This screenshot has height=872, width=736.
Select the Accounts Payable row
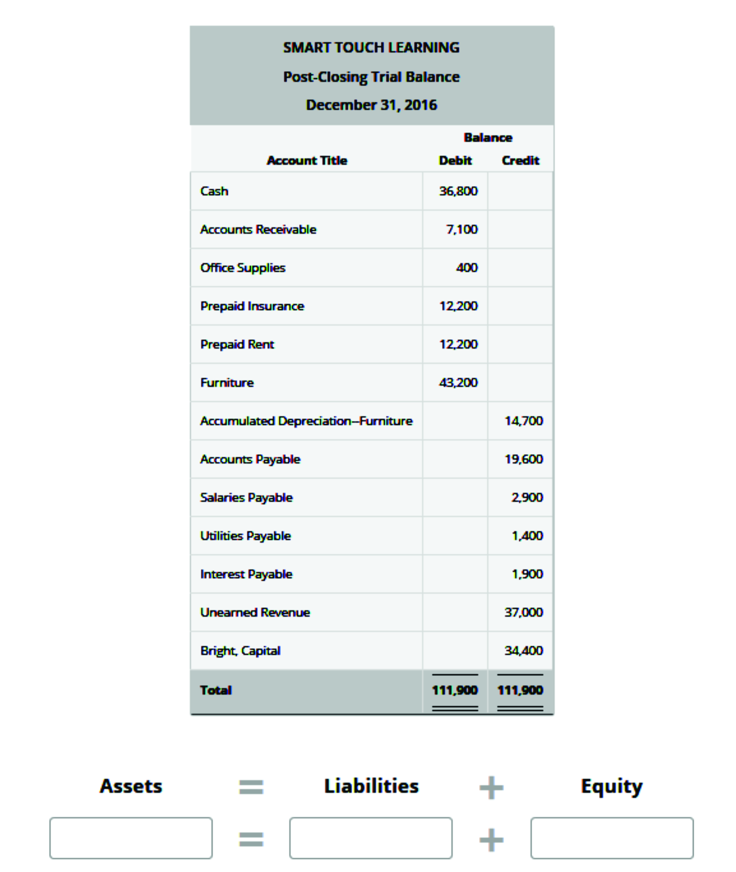pyautogui.click(x=250, y=459)
